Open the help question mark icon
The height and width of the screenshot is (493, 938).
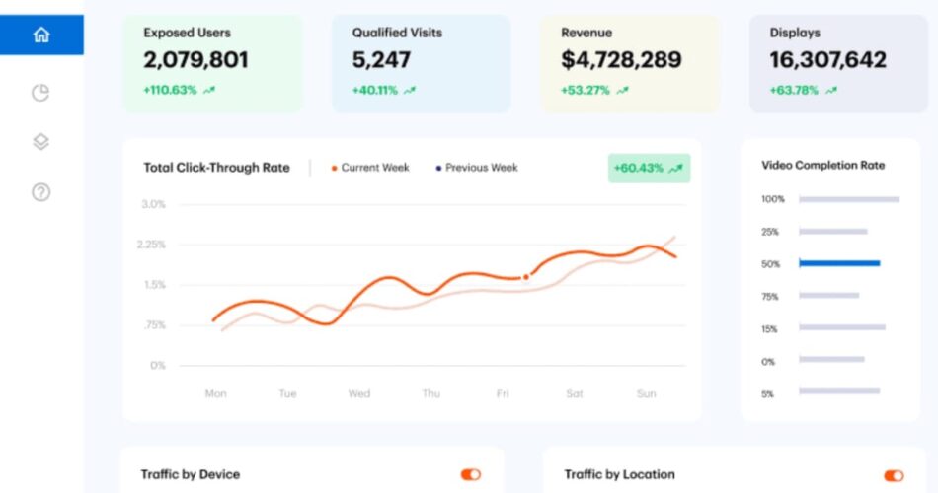[40, 192]
